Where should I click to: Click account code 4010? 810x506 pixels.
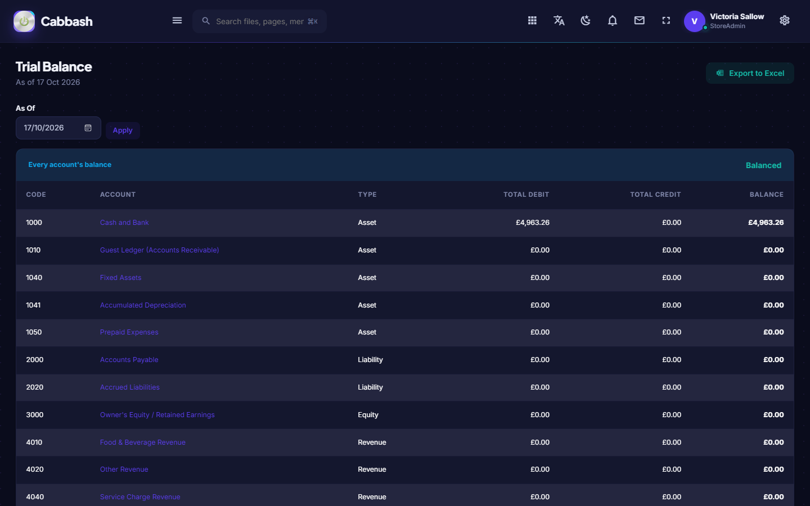pyautogui.click(x=34, y=442)
